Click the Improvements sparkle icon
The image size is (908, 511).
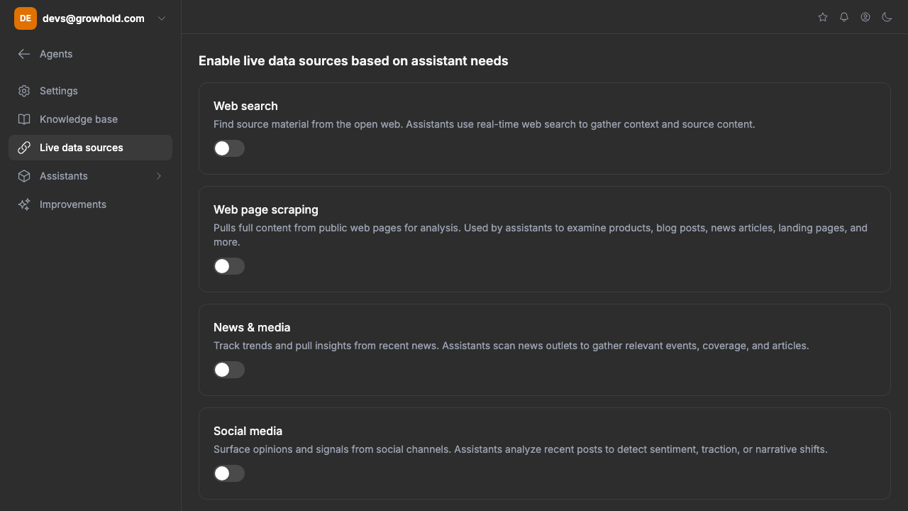click(x=24, y=204)
